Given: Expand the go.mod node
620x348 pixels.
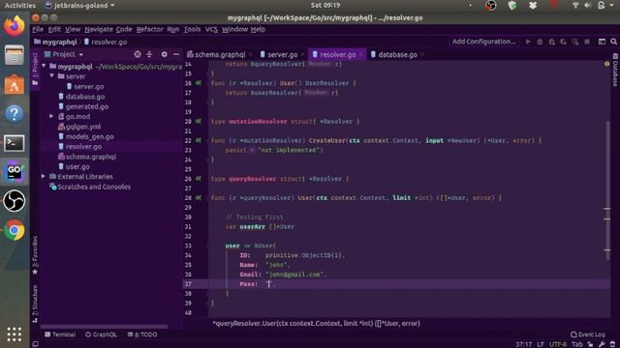Looking at the screenshot, I should (51, 116).
